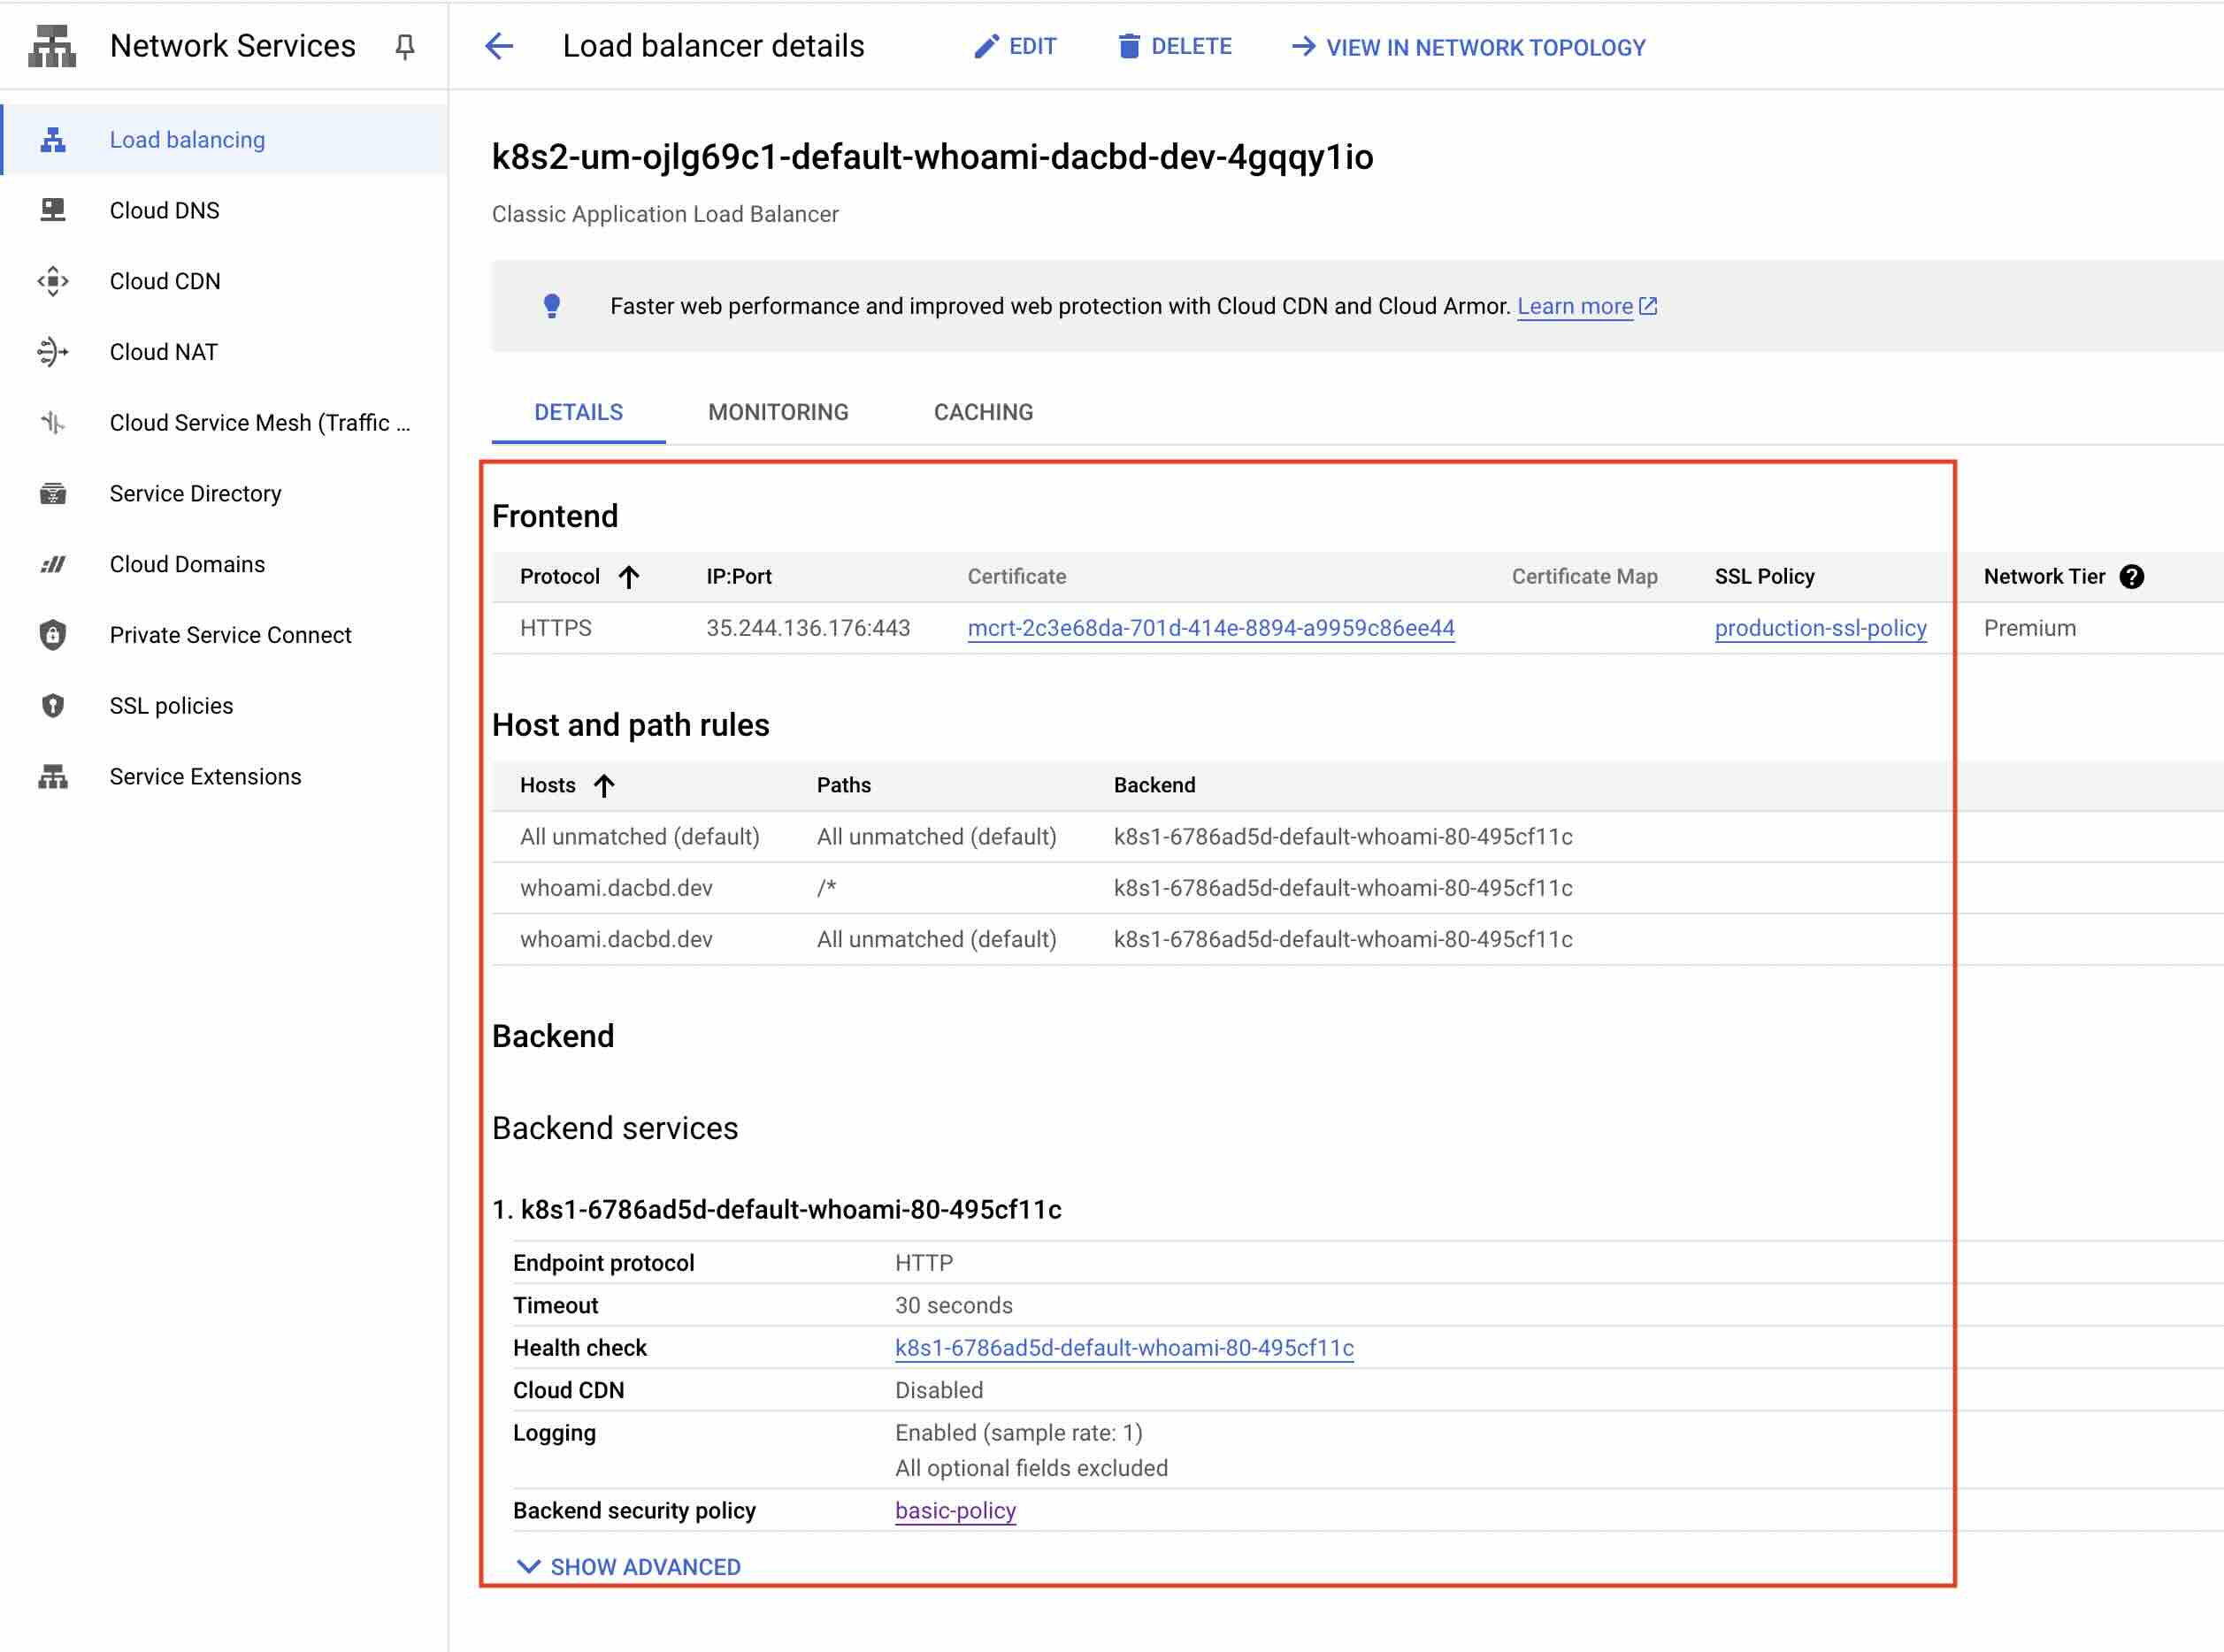This screenshot has width=2224, height=1652.
Task: Switch to the CACHING tab
Action: tap(981, 411)
